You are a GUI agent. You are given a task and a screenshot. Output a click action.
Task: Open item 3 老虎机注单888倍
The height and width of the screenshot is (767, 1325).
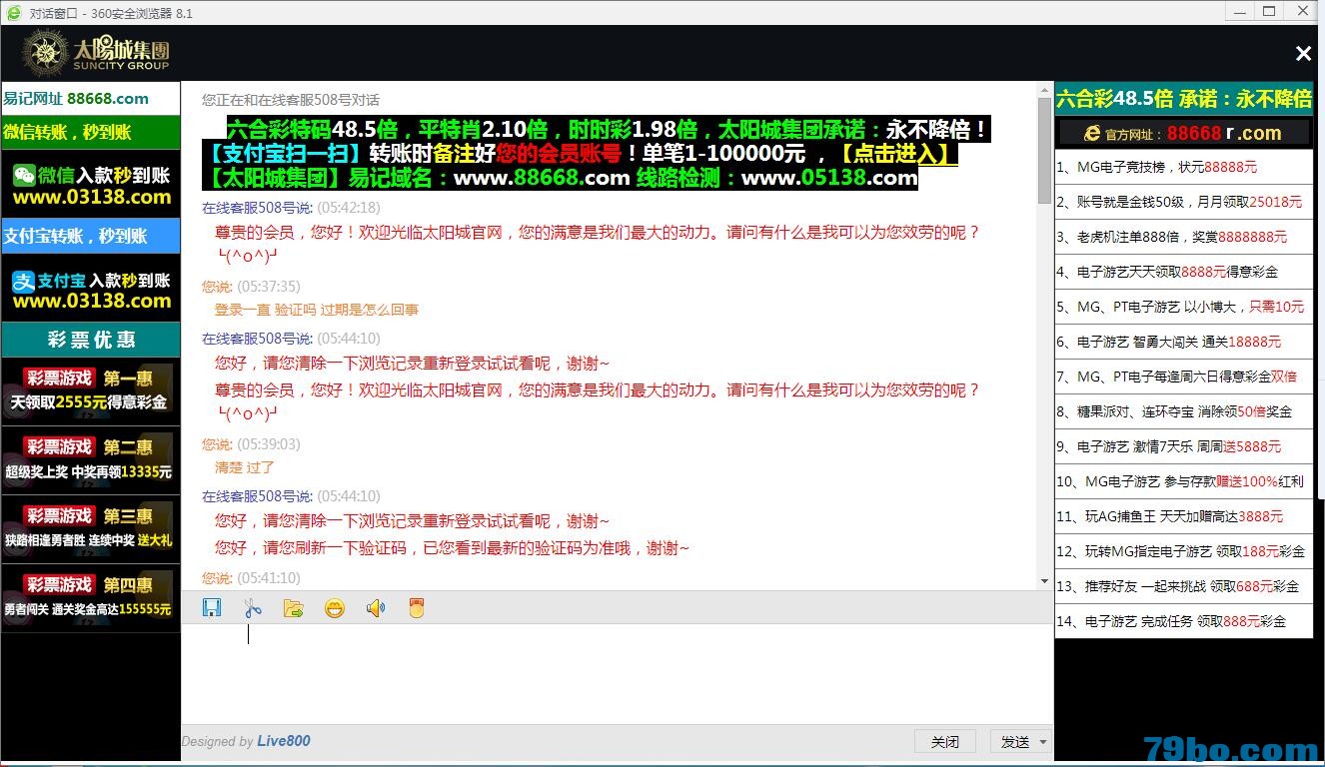(x=1184, y=237)
